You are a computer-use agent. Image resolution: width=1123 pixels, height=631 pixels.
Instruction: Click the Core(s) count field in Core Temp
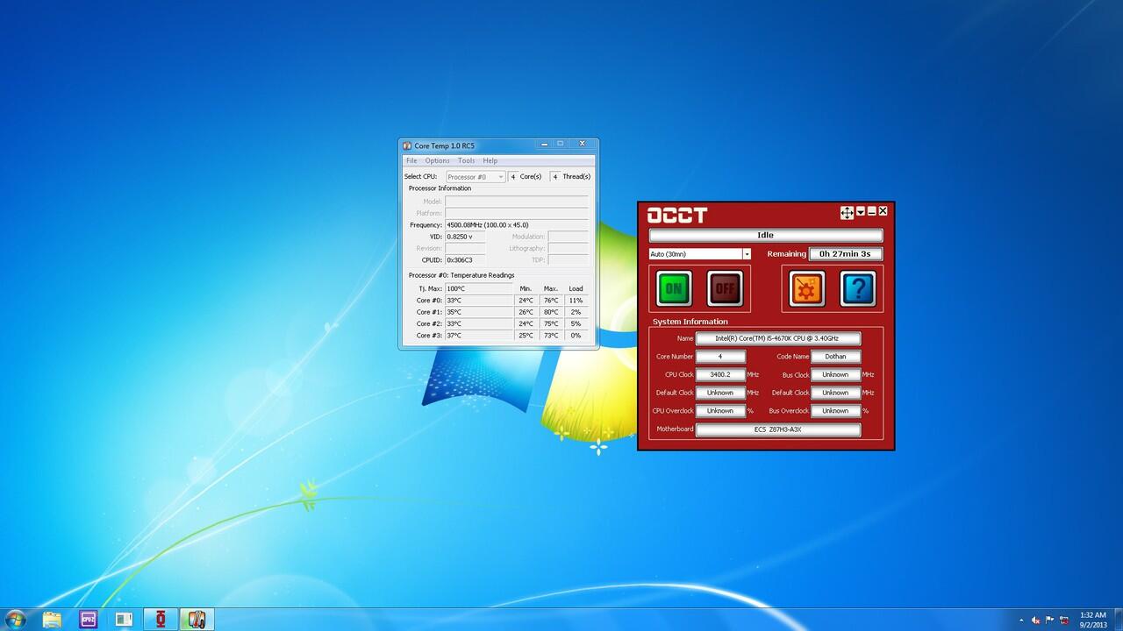point(513,177)
